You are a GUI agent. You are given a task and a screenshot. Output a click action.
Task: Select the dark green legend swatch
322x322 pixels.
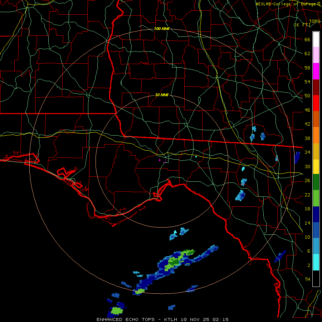click(316, 182)
